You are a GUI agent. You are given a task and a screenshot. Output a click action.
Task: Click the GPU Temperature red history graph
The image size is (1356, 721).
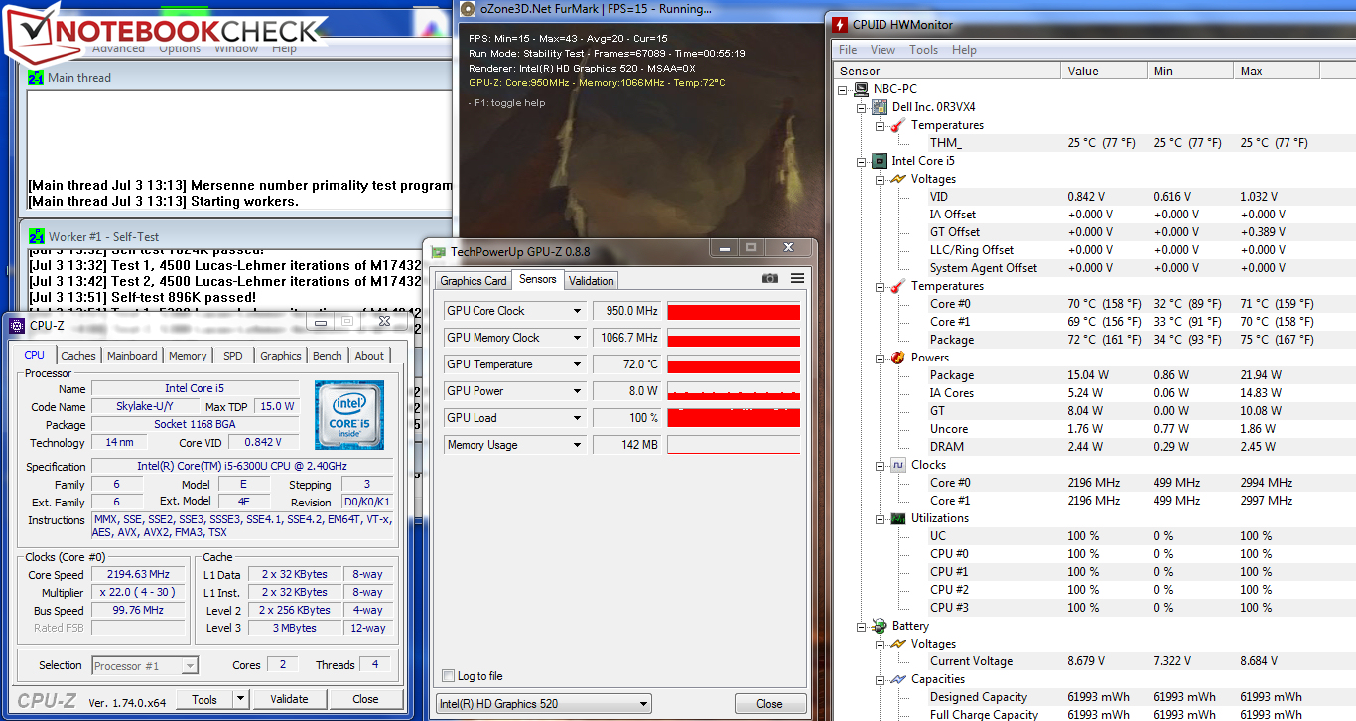click(734, 364)
